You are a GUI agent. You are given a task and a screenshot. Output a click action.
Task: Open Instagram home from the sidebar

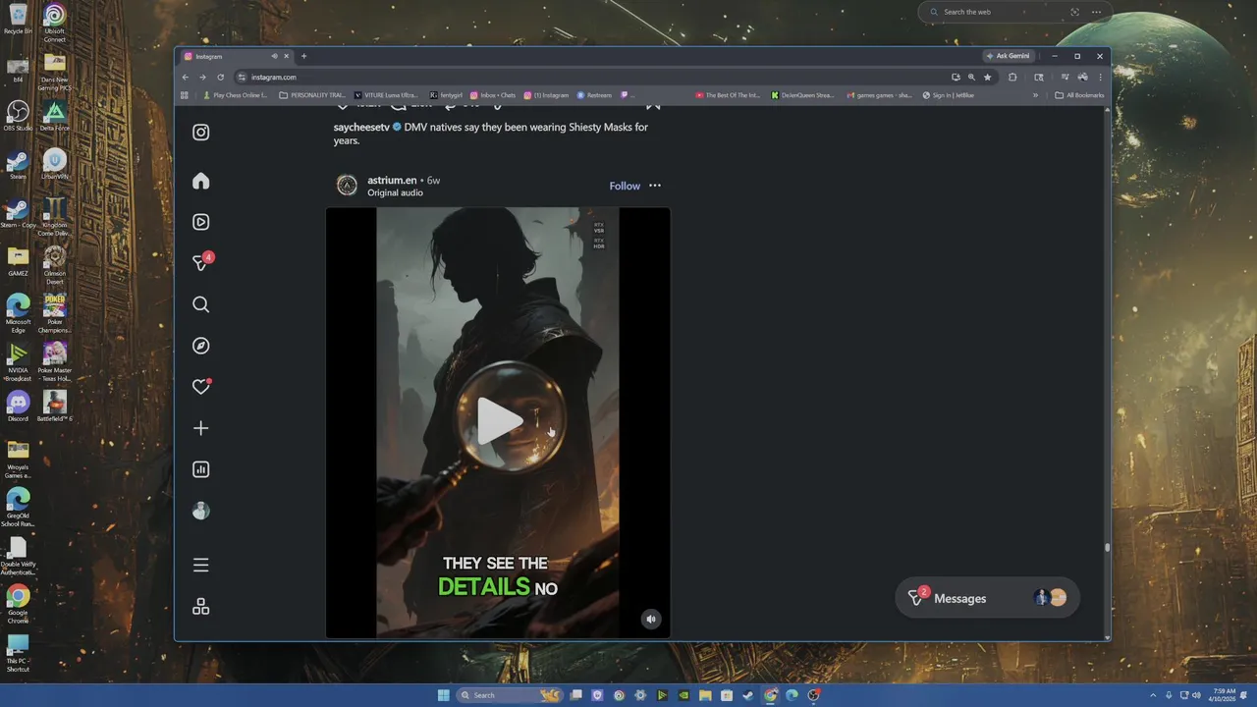click(x=200, y=181)
